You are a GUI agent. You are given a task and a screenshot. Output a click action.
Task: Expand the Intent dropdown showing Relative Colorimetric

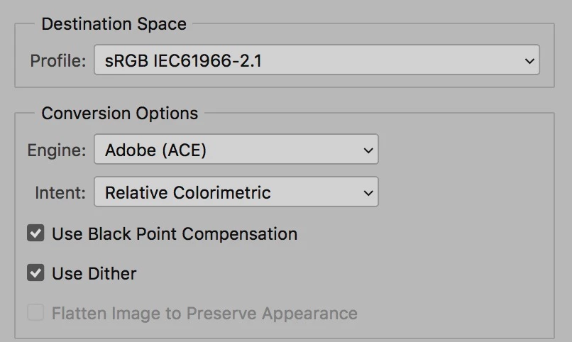pyautogui.click(x=236, y=192)
